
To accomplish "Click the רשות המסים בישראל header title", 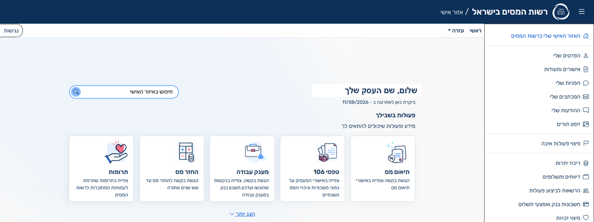I will tap(510, 12).
